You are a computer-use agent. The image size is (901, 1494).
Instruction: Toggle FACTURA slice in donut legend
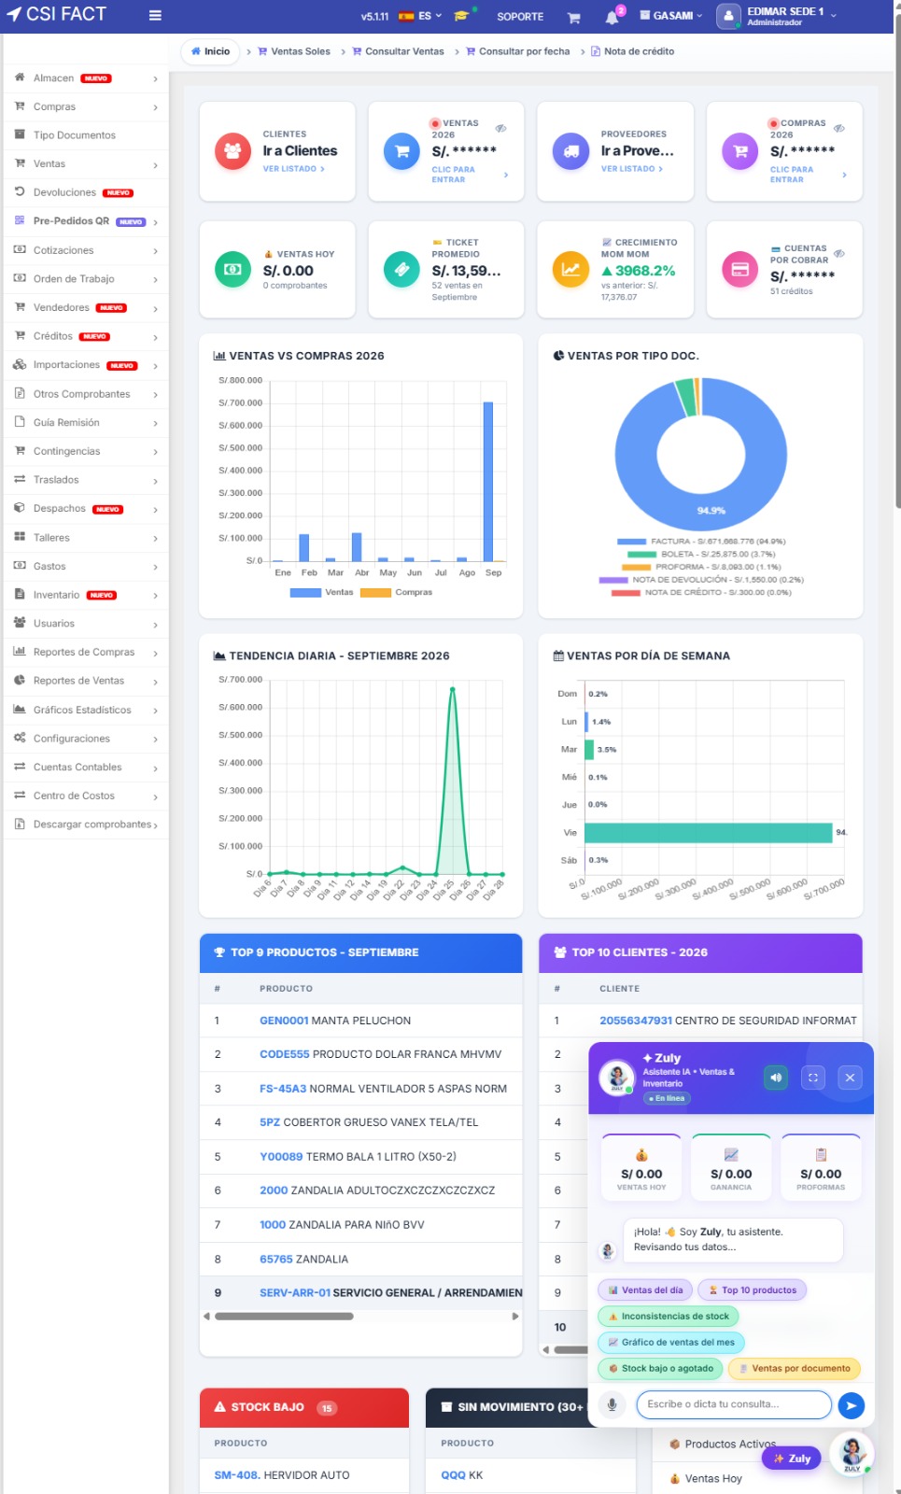coord(701,542)
